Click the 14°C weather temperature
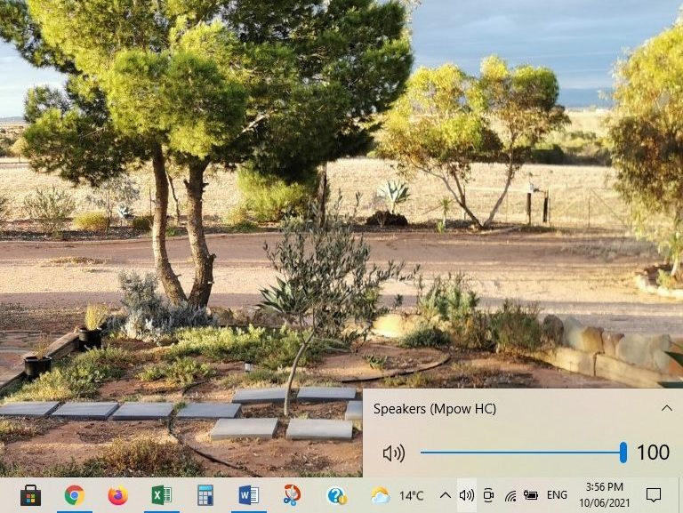The width and height of the screenshot is (683, 513). 411,495
